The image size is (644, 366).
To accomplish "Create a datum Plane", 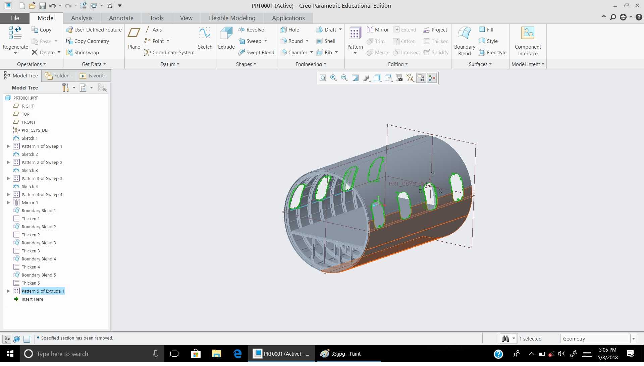I will click(134, 38).
